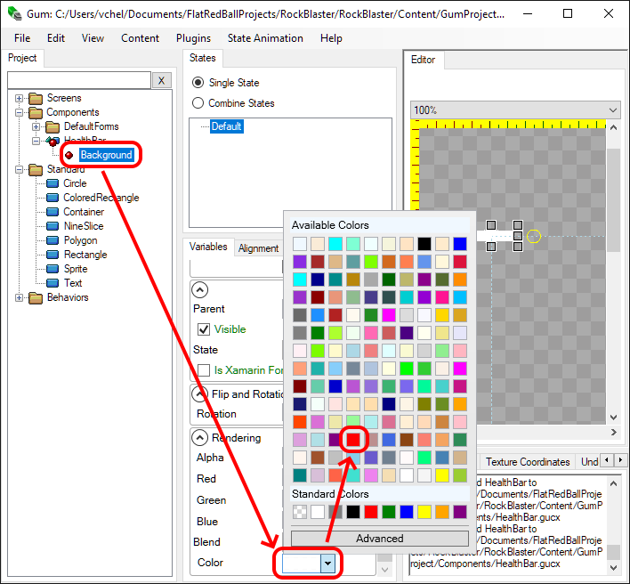
Task: Click the Behaviors folder icon
Action: 36,297
